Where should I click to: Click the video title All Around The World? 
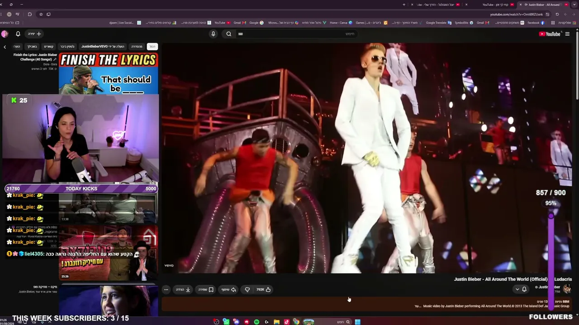[513, 279]
